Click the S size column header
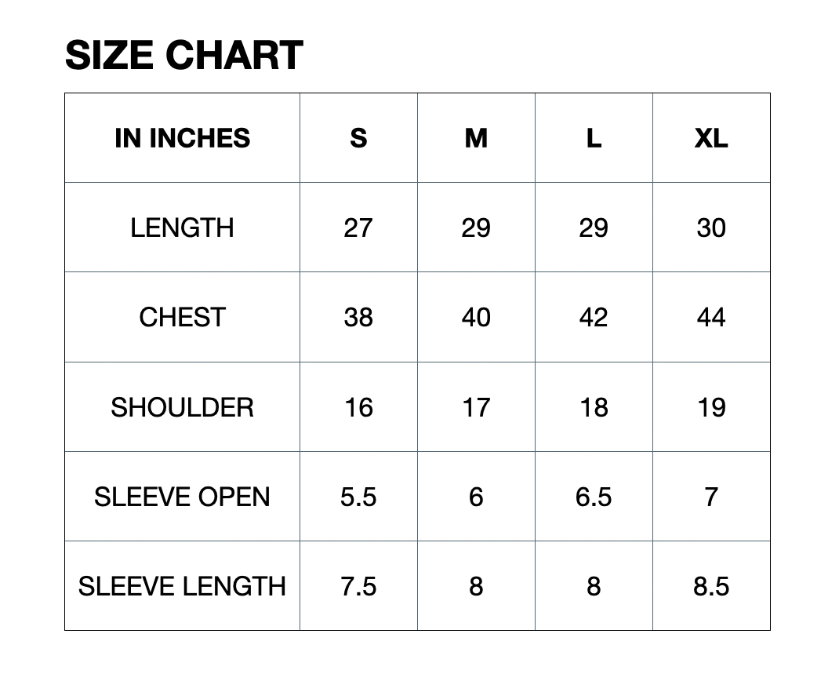This screenshot has height=692, width=839. 358,138
